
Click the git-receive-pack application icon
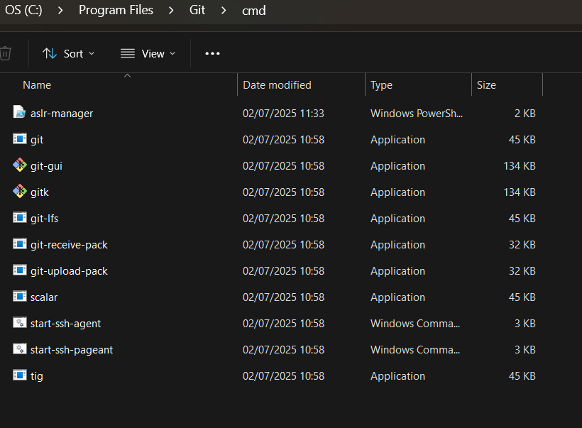20,244
